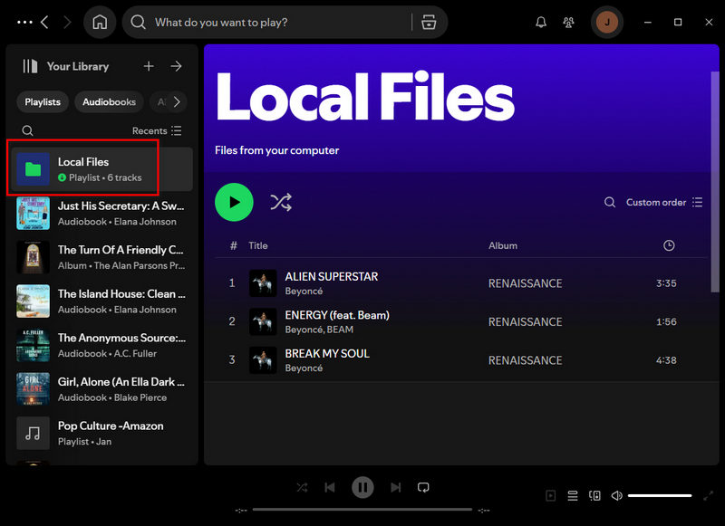The image size is (725, 526).
Task: Collapse Your Library panel icon
Action: tap(30, 66)
